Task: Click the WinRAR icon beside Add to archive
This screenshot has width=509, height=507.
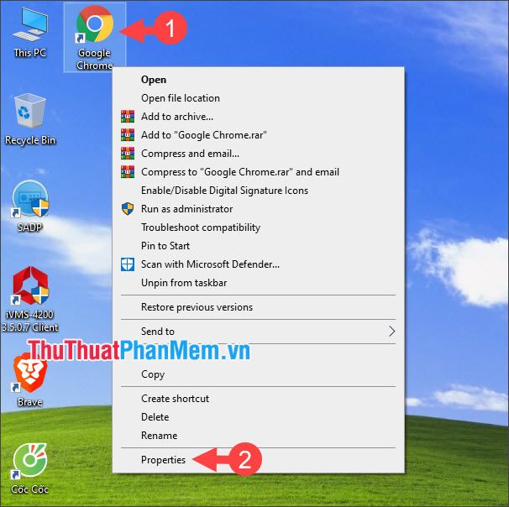Action: (128, 117)
